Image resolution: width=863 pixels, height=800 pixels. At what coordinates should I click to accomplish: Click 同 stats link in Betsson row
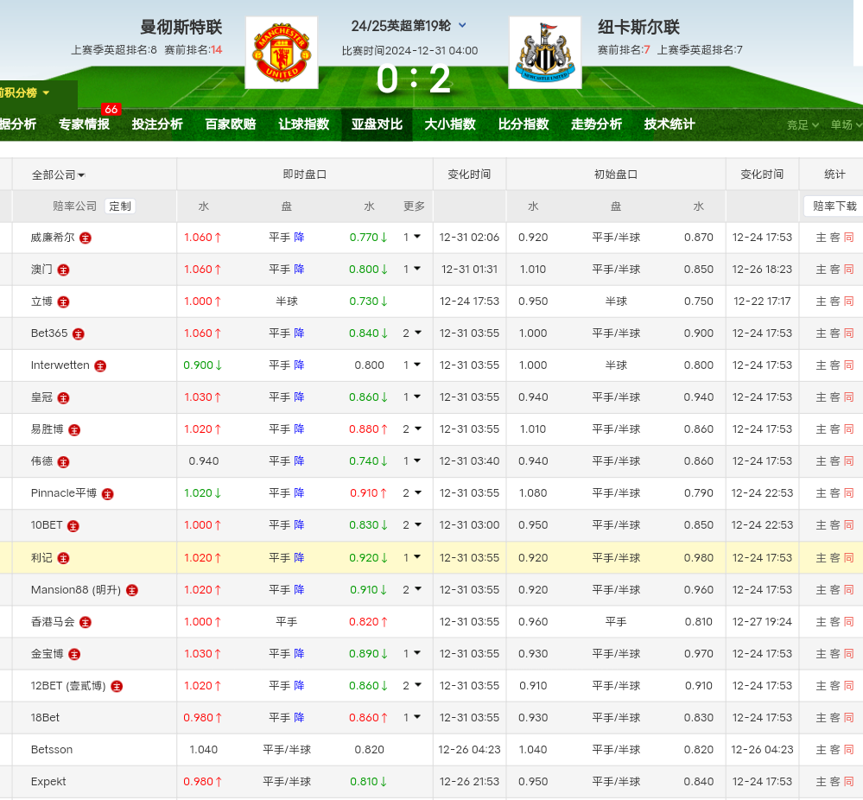[848, 749]
